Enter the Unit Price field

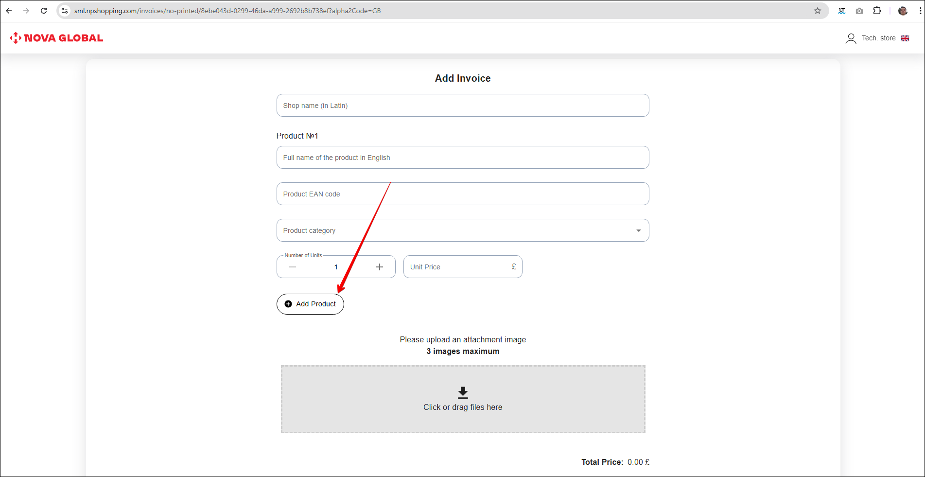pyautogui.click(x=457, y=267)
